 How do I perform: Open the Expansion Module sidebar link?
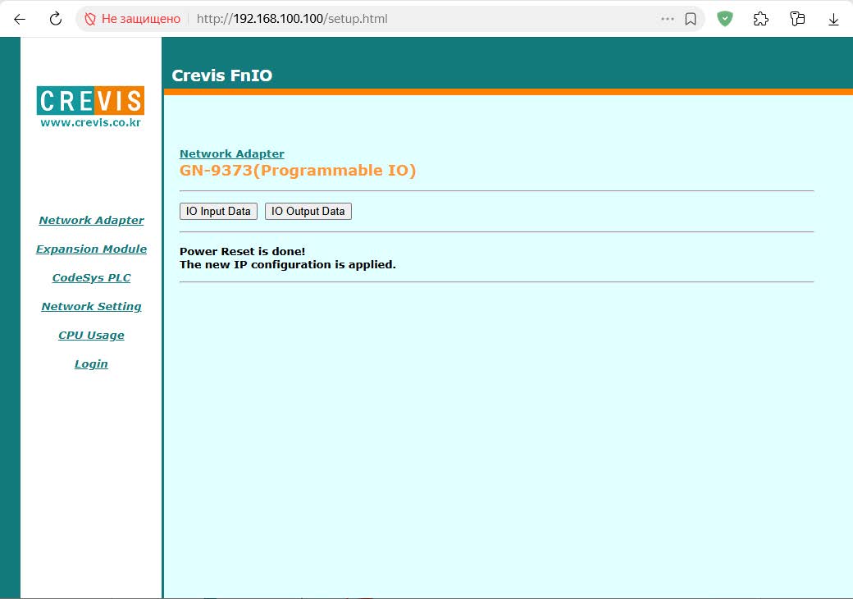point(91,249)
